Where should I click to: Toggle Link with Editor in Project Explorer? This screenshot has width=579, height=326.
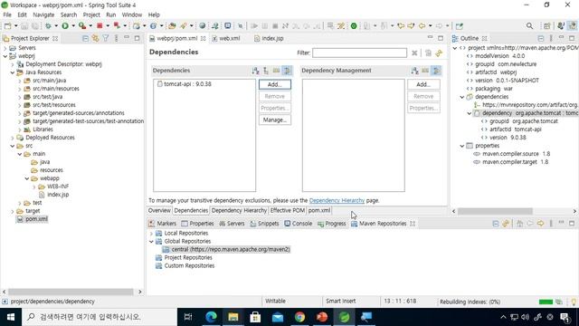pos(95,38)
